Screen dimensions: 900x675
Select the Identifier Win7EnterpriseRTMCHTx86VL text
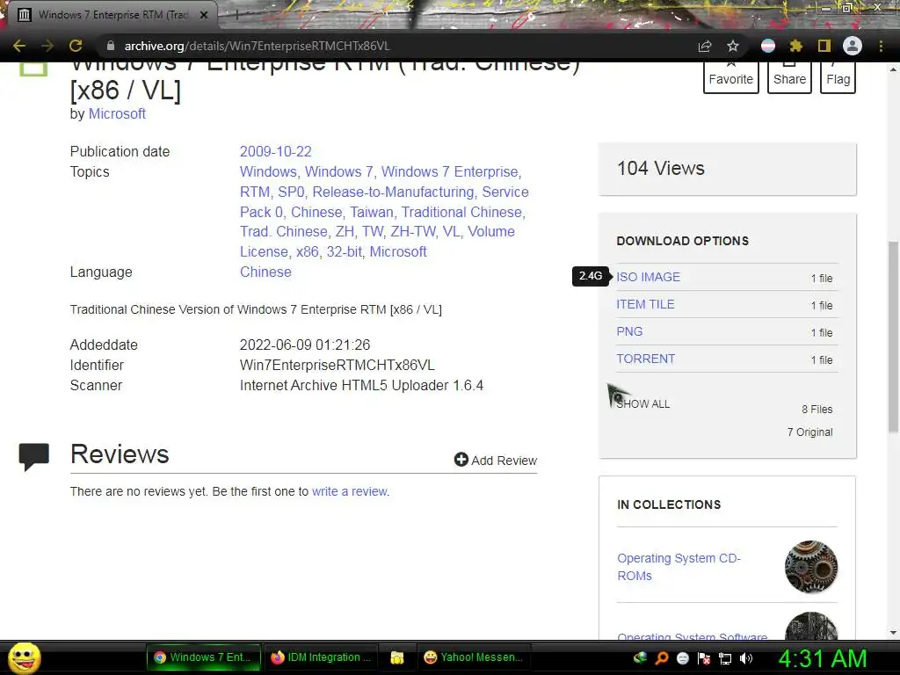coord(337,365)
